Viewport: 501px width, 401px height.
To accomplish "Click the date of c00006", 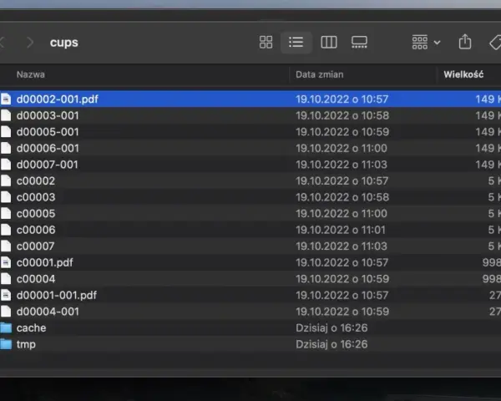I will pos(341,230).
